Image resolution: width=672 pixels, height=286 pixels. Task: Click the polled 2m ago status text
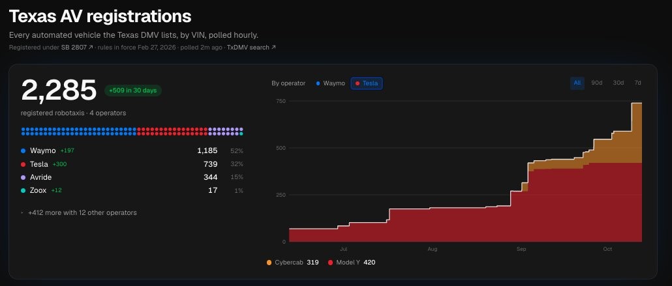201,47
